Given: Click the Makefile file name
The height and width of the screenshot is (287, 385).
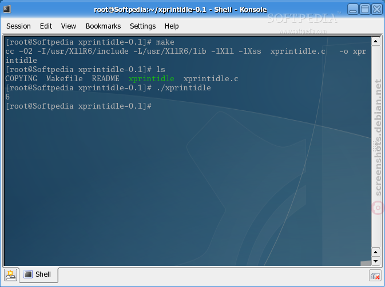Looking at the screenshot, I should 64,79.
